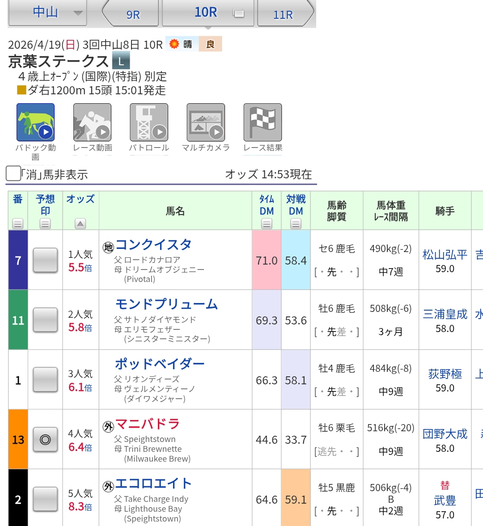The width and height of the screenshot is (483, 526).
Task: Play the paddock video (パドック動画)
Action: click(x=35, y=122)
